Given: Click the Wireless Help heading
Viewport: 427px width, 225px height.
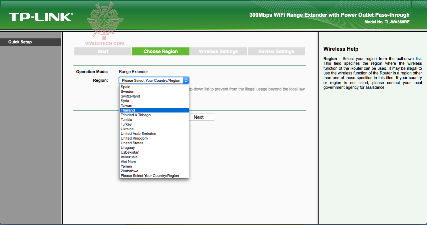Looking at the screenshot, I should (341, 49).
